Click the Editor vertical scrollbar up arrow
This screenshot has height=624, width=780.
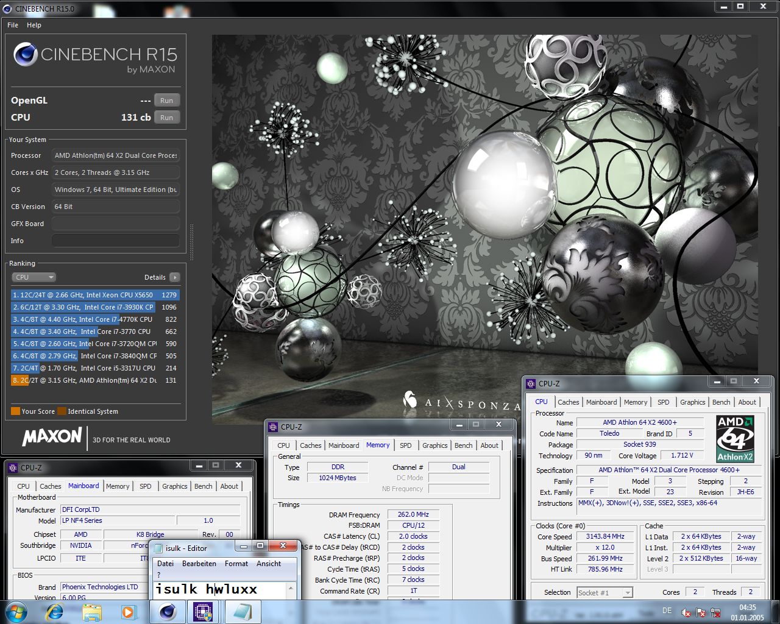[291, 588]
